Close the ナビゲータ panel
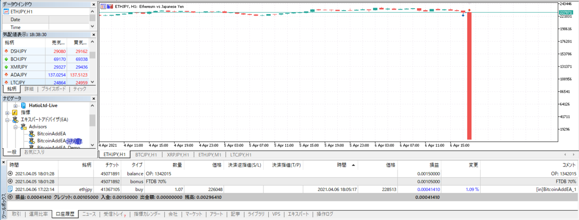 pos(93,98)
